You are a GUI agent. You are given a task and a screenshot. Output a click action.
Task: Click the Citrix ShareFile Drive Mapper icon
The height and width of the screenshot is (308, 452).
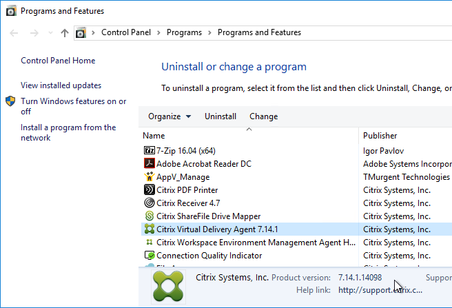coord(150,216)
